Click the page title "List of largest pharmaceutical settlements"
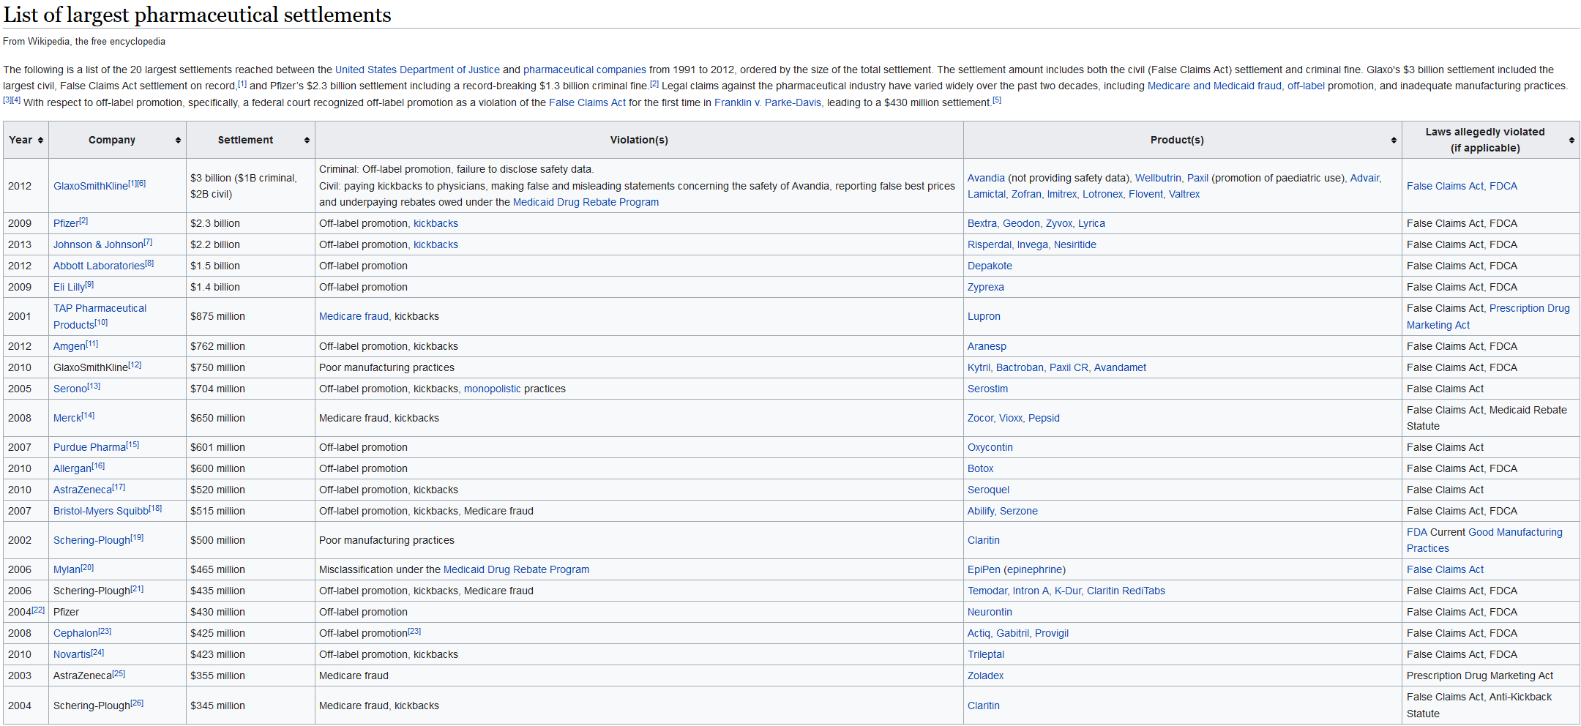Screen dimensions: 1581x726 pyautogui.click(x=198, y=15)
